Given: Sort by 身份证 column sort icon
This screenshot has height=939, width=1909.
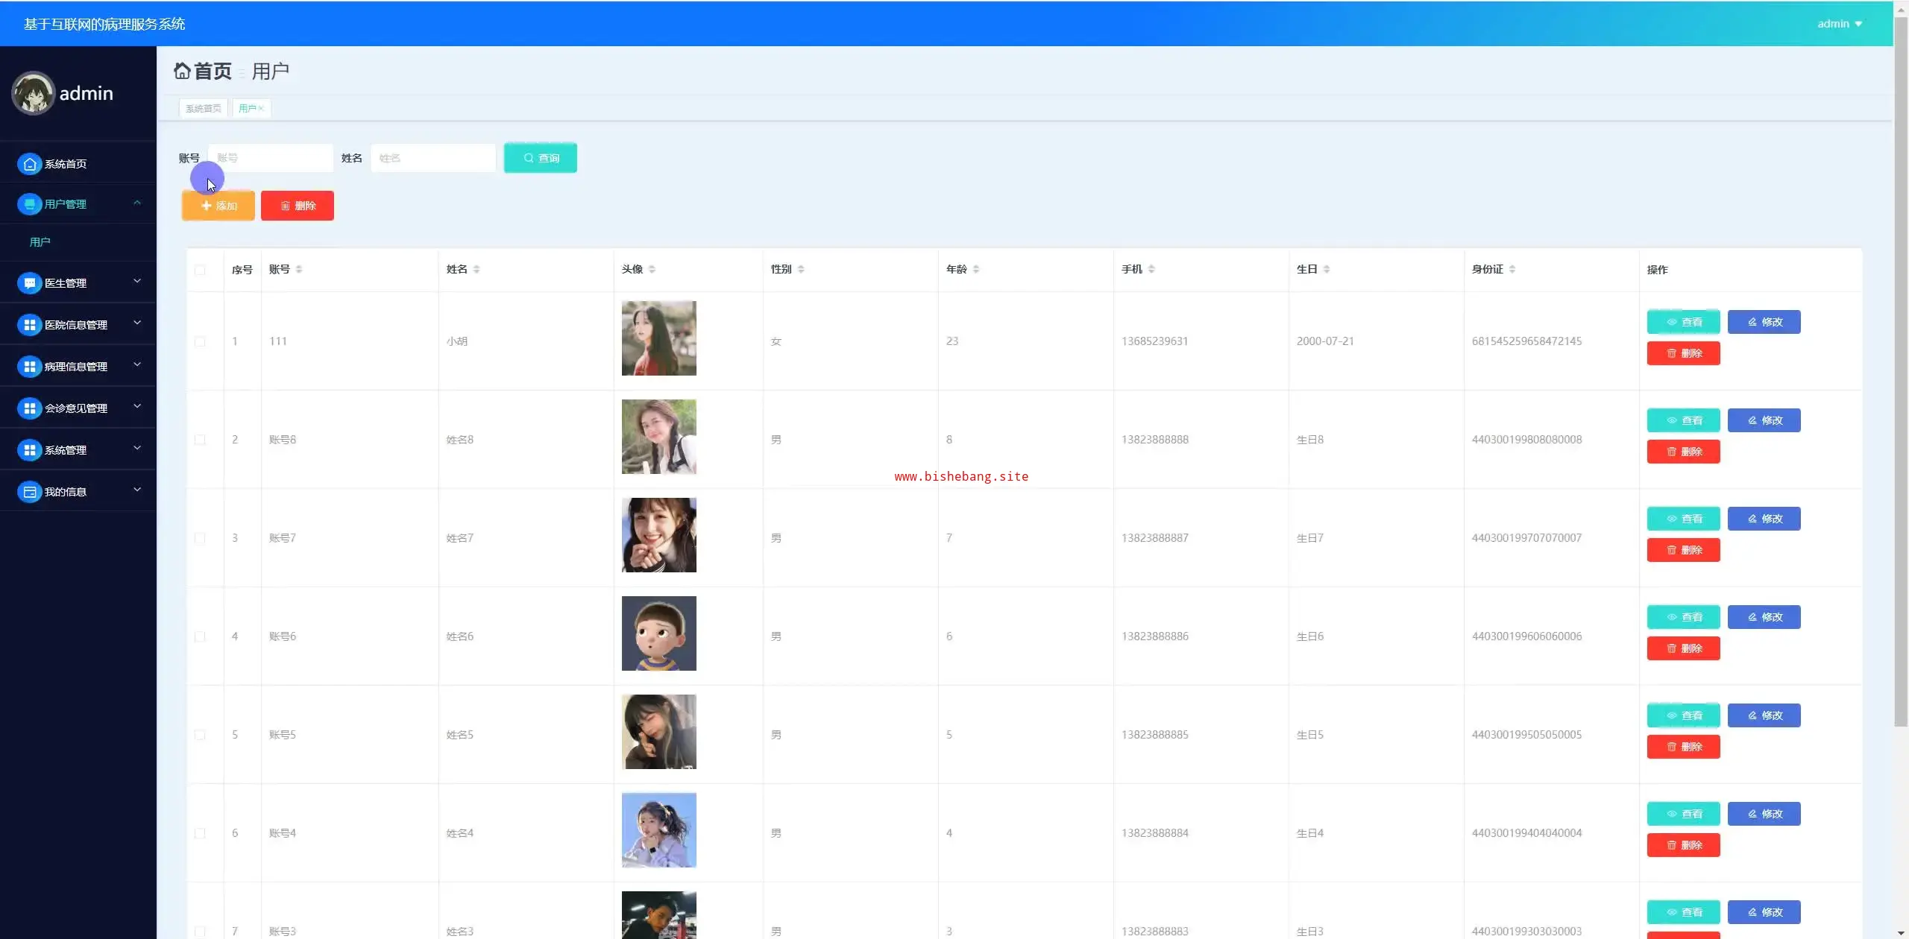Looking at the screenshot, I should [1512, 269].
